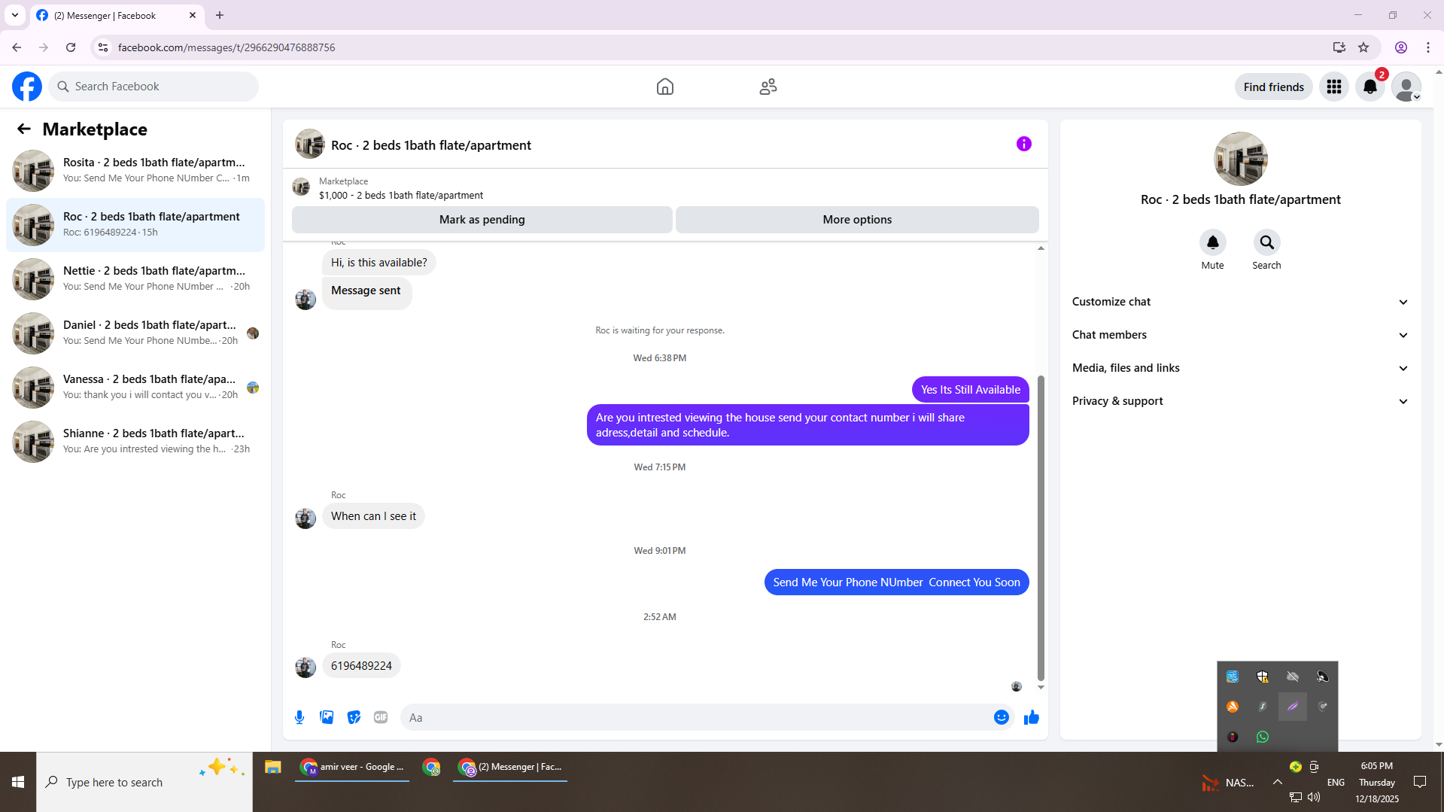This screenshot has width=1444, height=812.
Task: Open the Facebook Home icon
Action: point(664,87)
